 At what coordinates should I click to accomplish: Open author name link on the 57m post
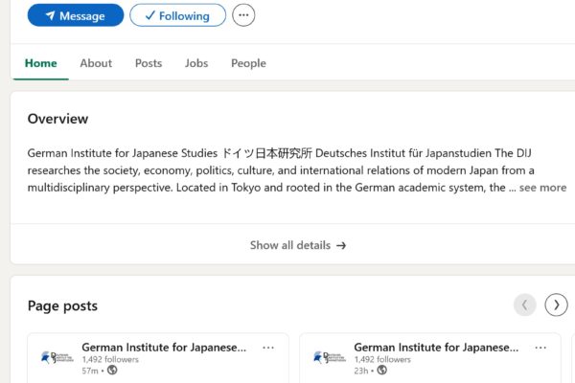(164, 348)
